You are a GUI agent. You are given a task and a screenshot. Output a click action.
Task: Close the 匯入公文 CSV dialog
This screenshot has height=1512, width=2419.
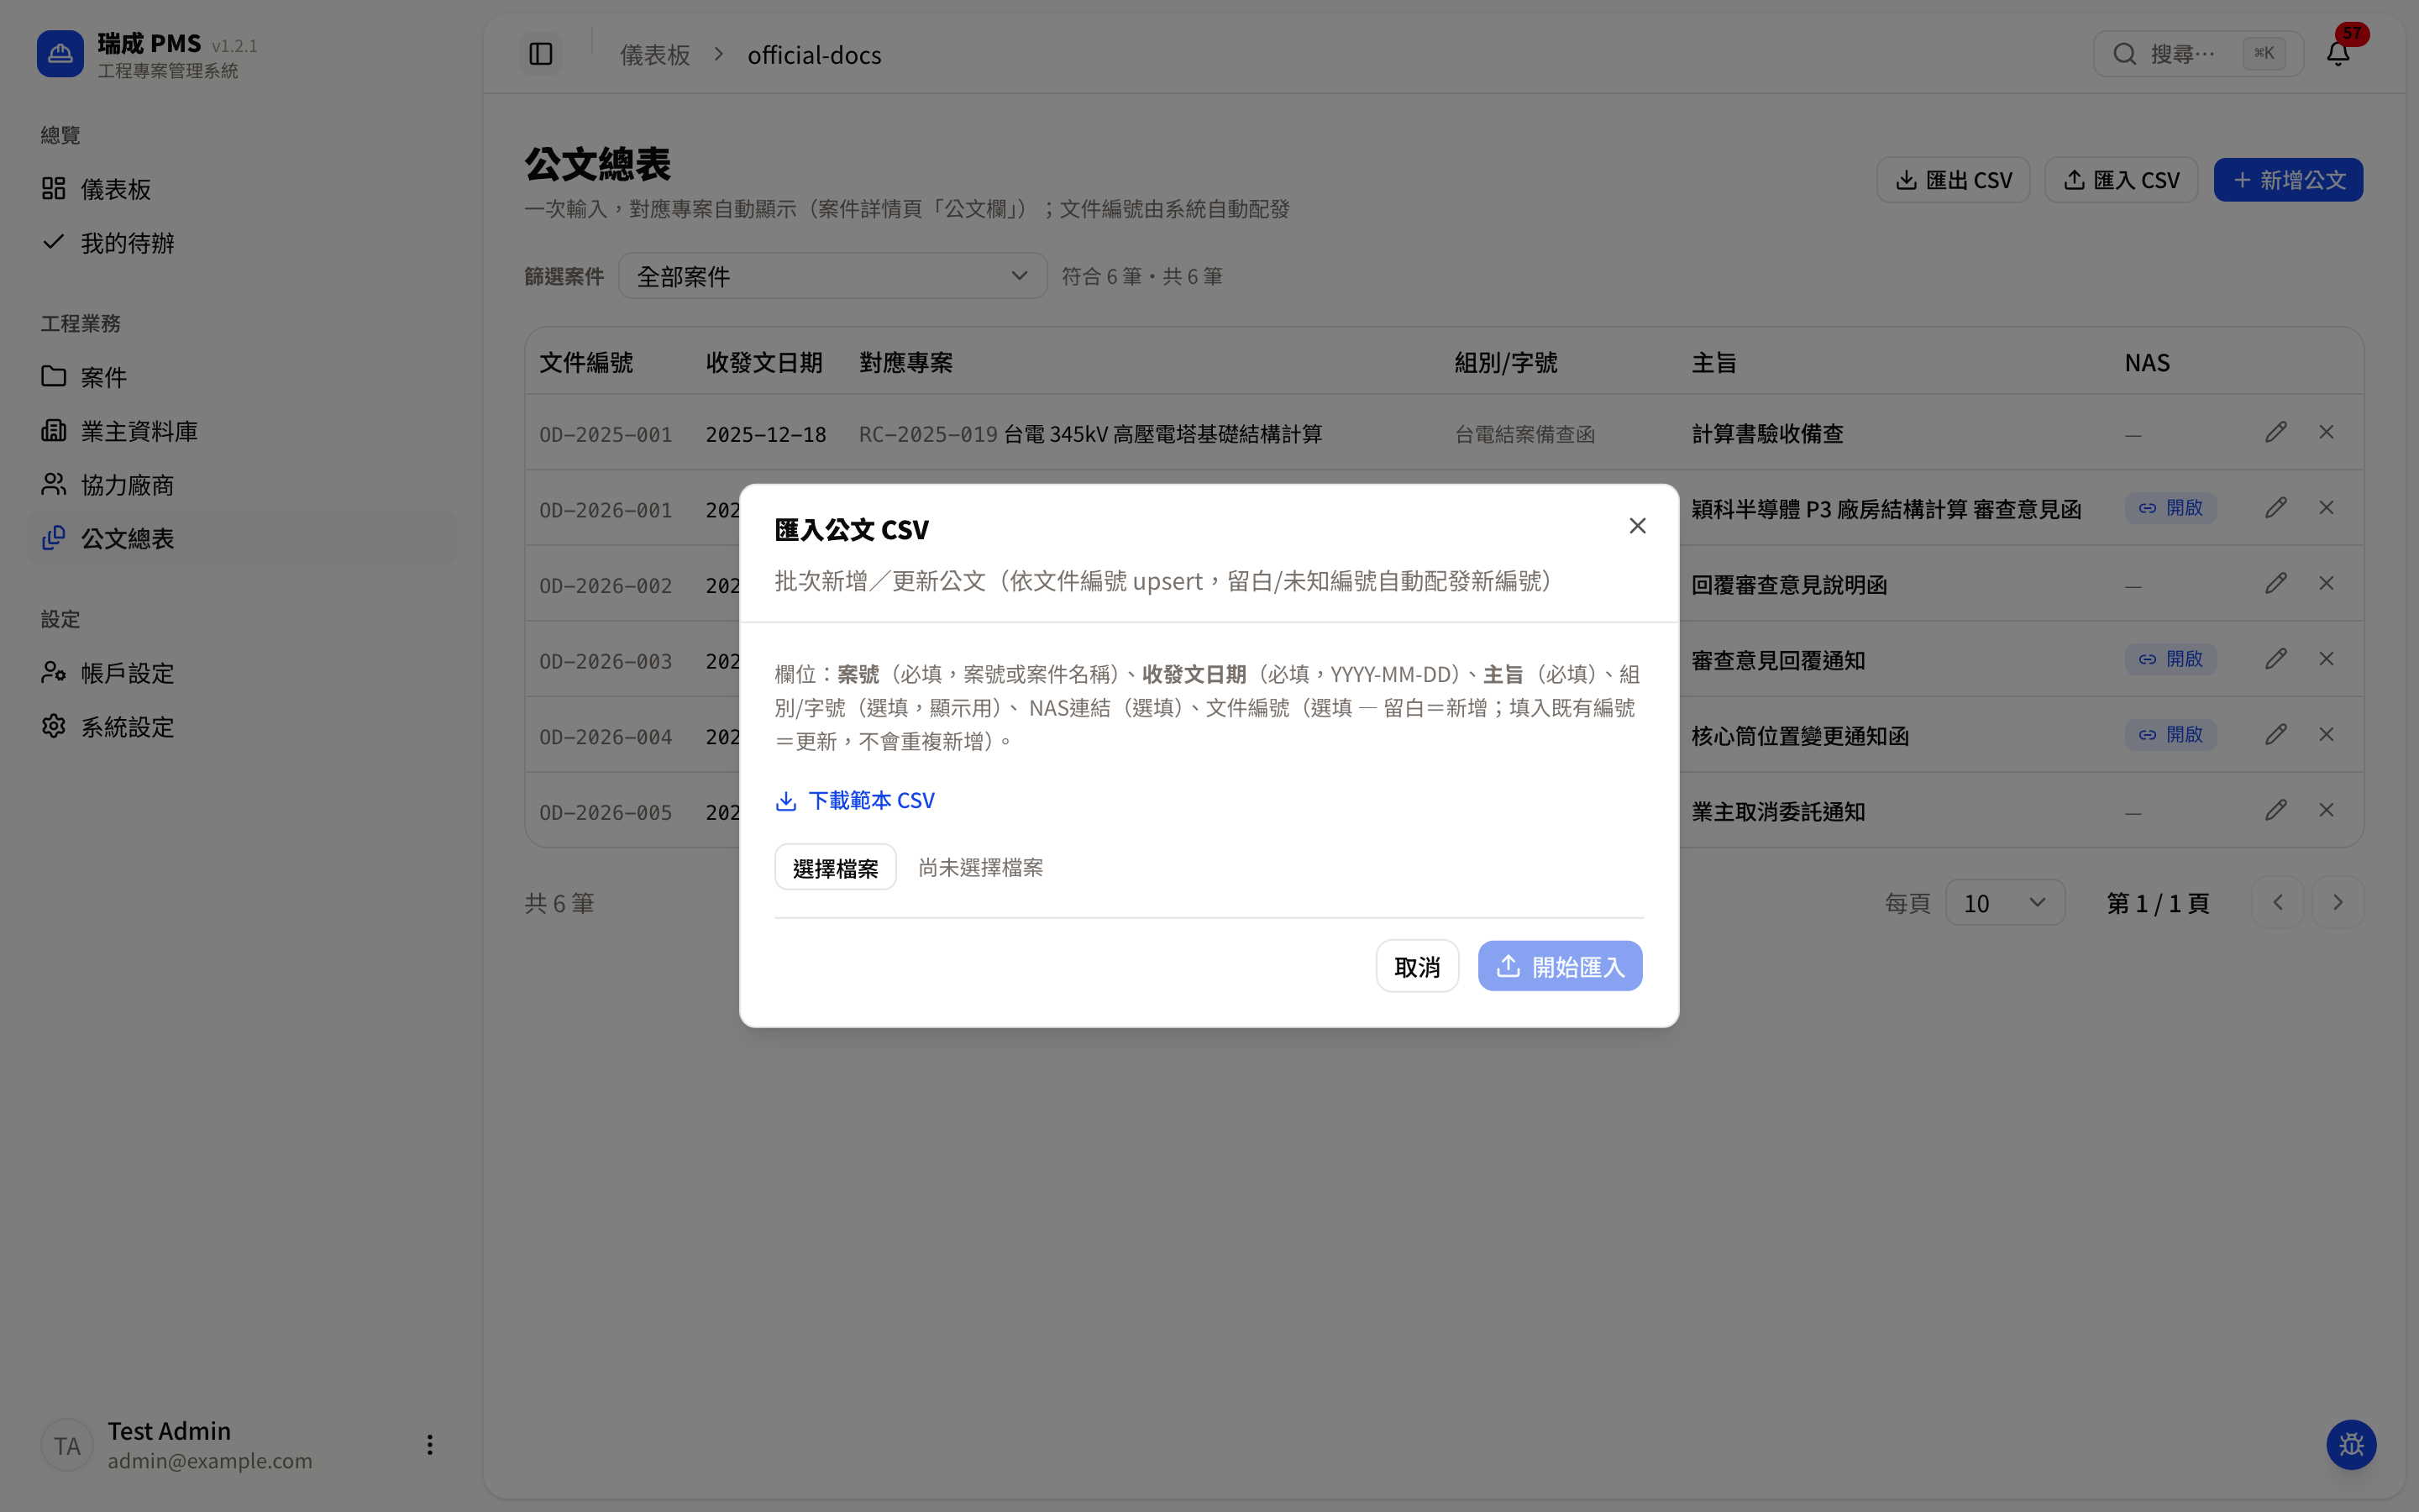point(1637,526)
